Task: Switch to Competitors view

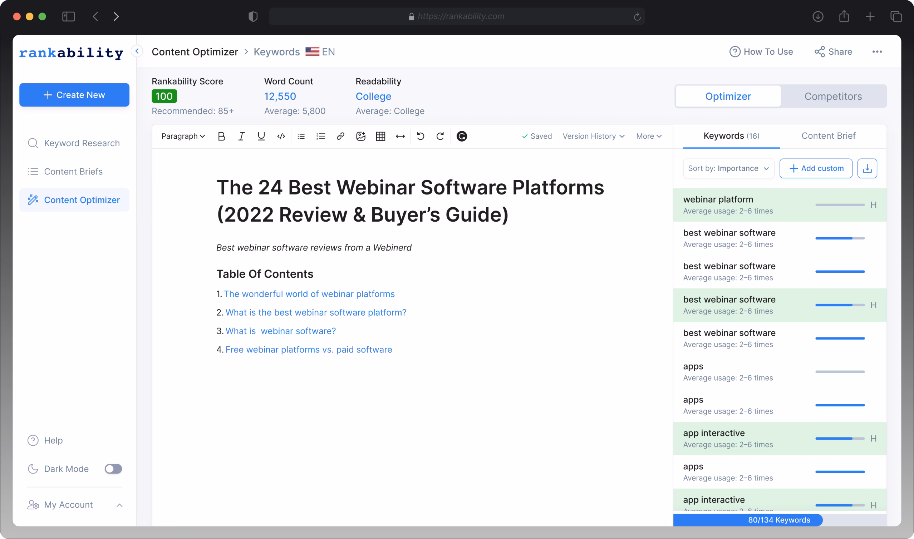Action: (x=832, y=96)
